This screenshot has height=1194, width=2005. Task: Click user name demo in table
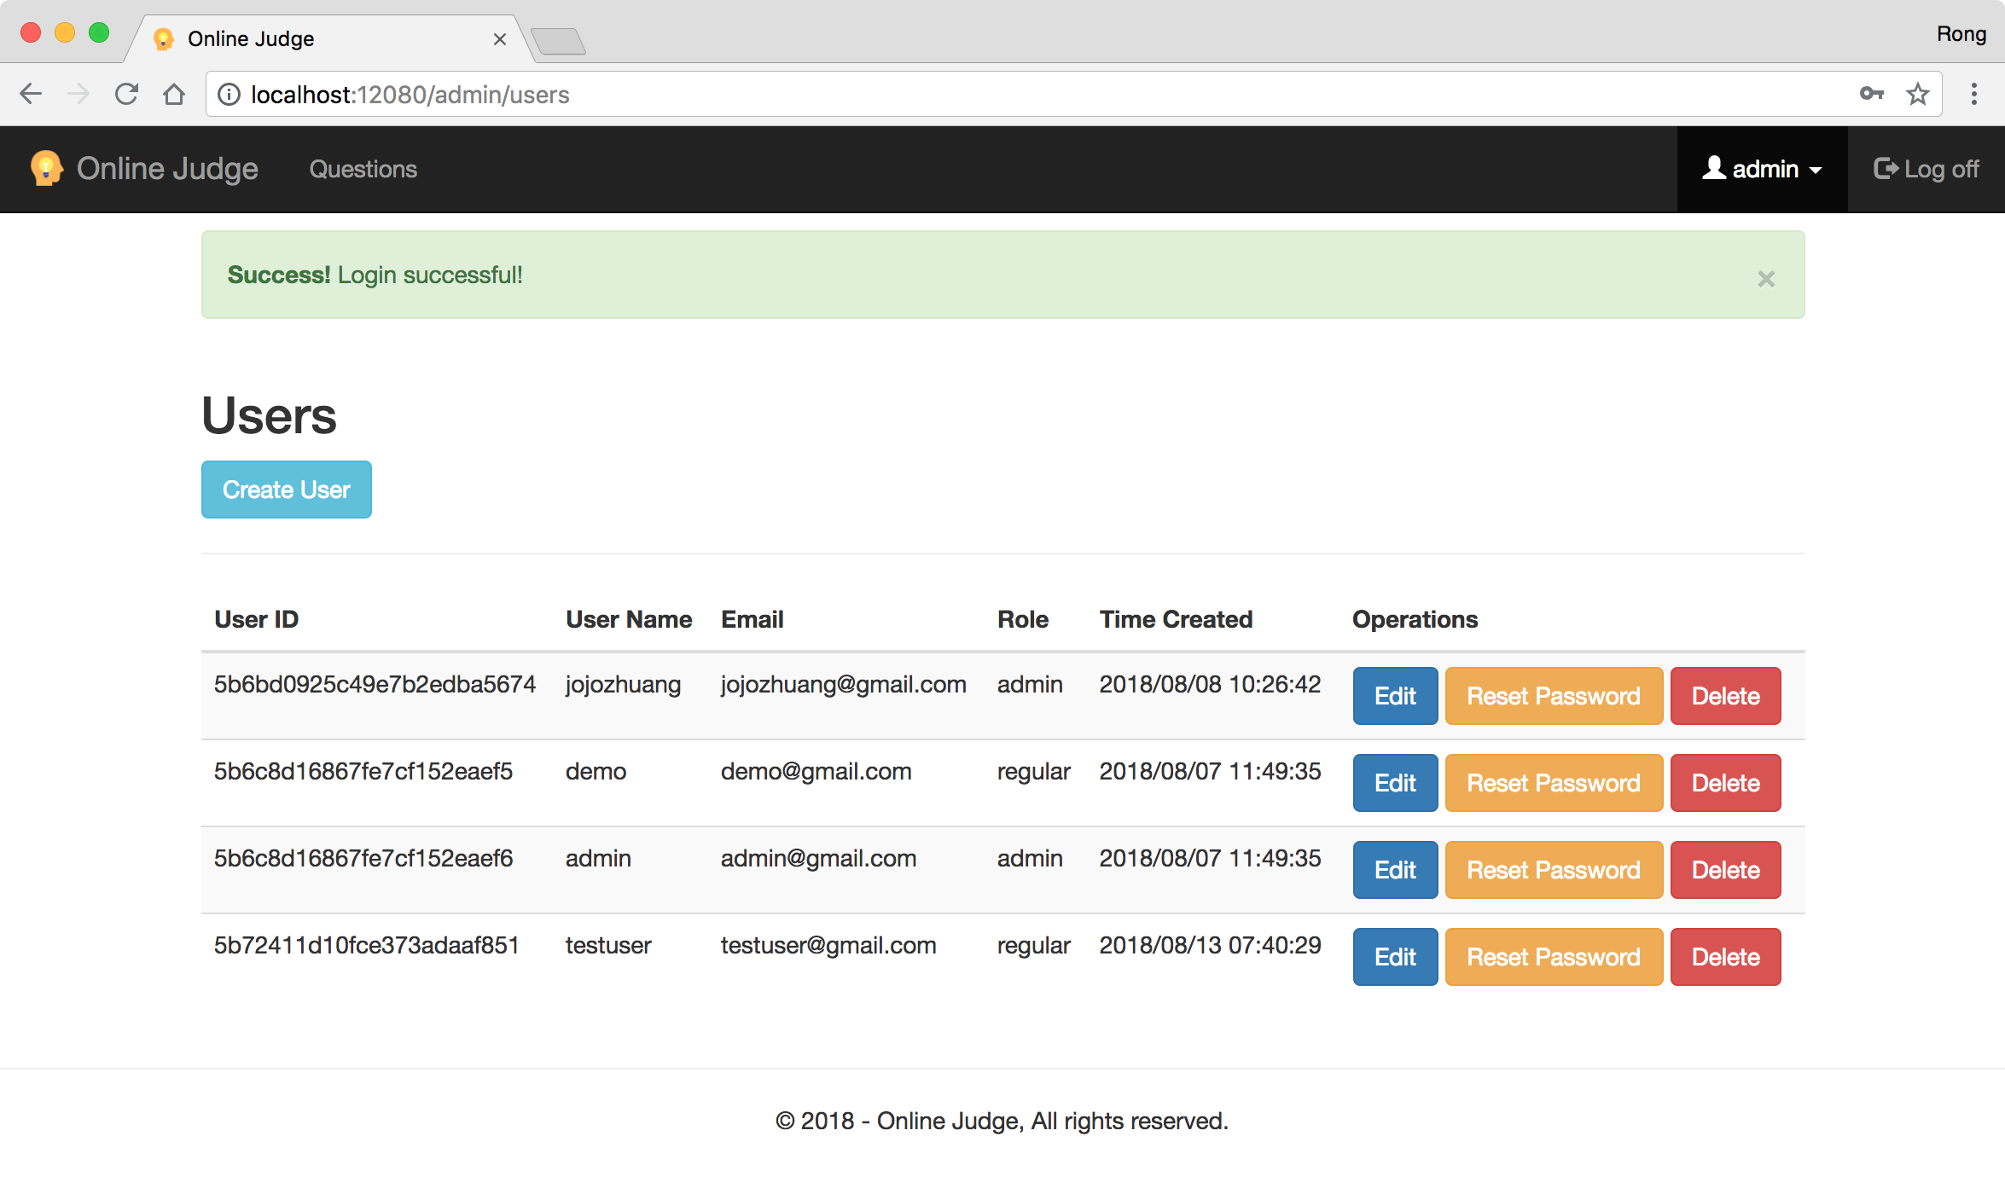tap(596, 771)
